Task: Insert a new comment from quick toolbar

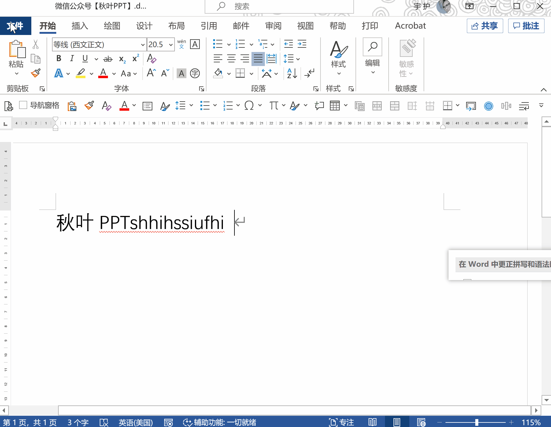Action: tap(319, 106)
